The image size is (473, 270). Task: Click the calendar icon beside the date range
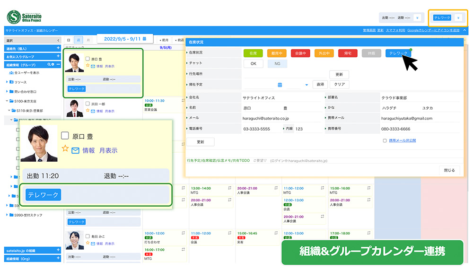pyautogui.click(x=144, y=38)
